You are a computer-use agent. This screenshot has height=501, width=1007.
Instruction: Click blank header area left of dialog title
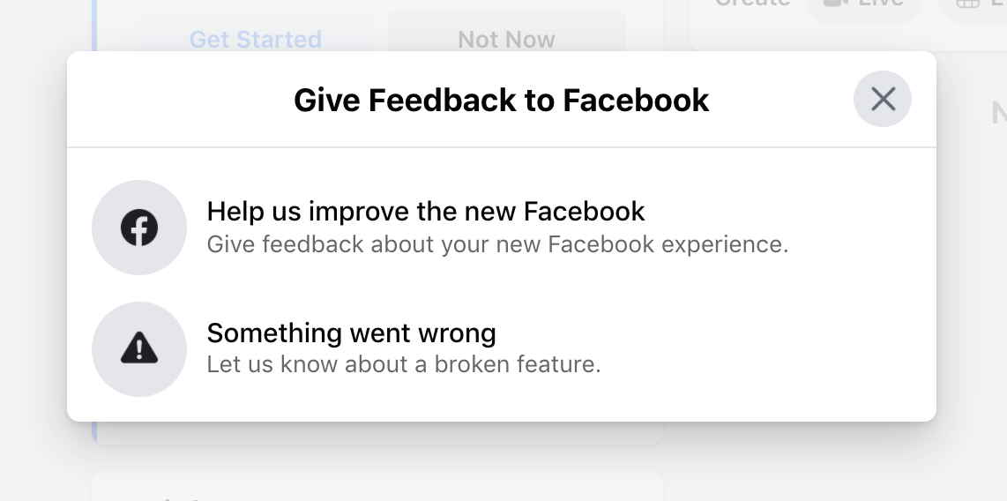(176, 100)
